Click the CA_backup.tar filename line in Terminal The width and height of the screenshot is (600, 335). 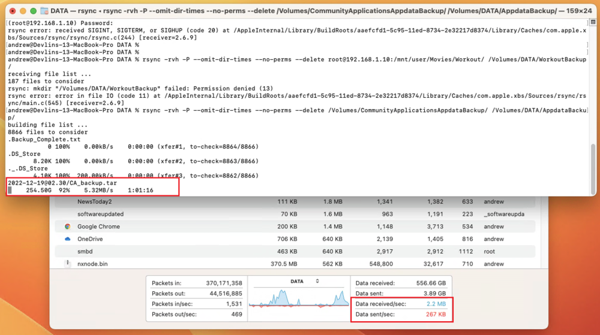[x=62, y=183]
